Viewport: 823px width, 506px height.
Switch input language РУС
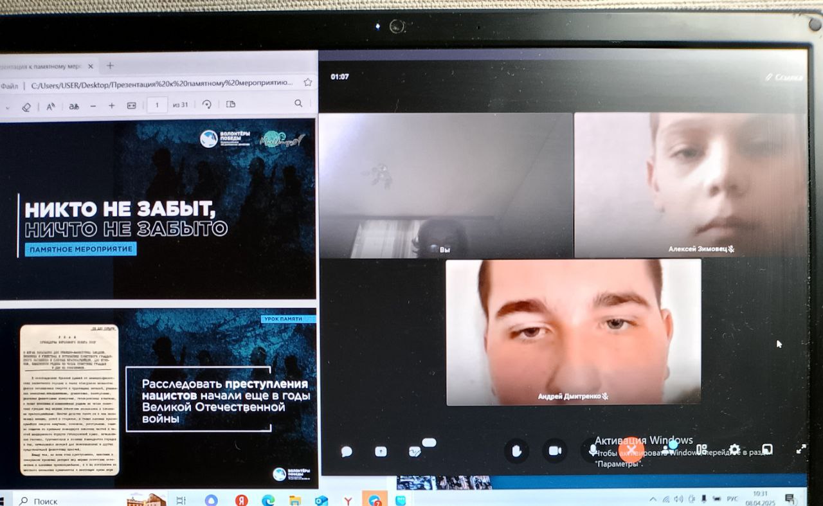[732, 499]
